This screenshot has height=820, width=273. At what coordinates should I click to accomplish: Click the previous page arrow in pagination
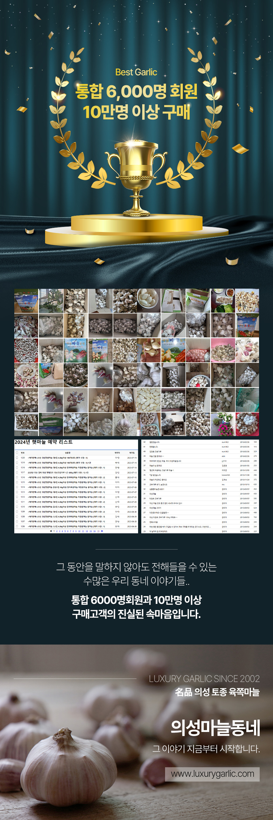[x=51, y=531]
